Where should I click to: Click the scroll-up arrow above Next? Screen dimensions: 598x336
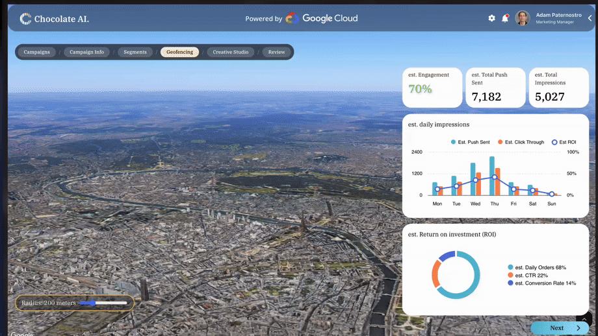(584, 320)
